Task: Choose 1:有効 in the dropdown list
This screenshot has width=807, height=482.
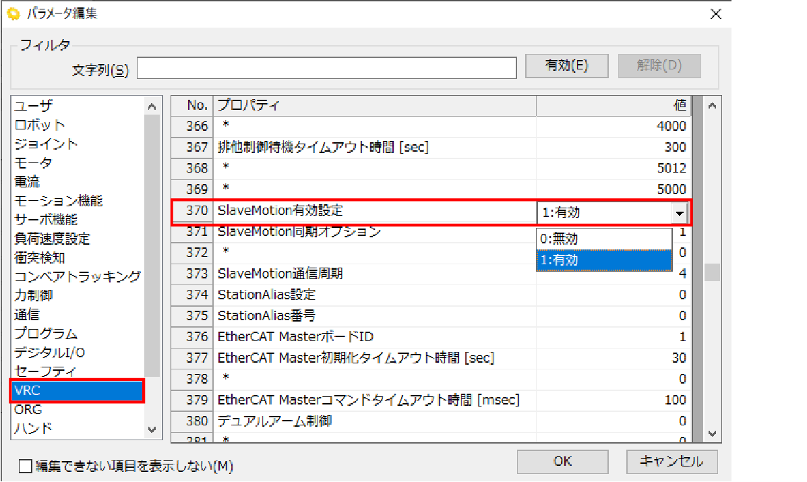Action: [x=604, y=260]
